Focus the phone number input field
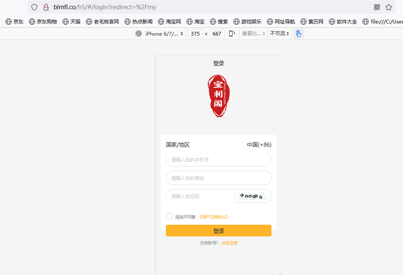403x275 pixels. point(218,160)
